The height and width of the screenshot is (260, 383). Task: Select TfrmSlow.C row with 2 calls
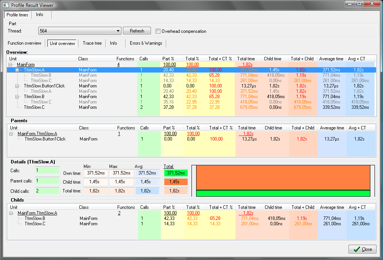(191, 107)
